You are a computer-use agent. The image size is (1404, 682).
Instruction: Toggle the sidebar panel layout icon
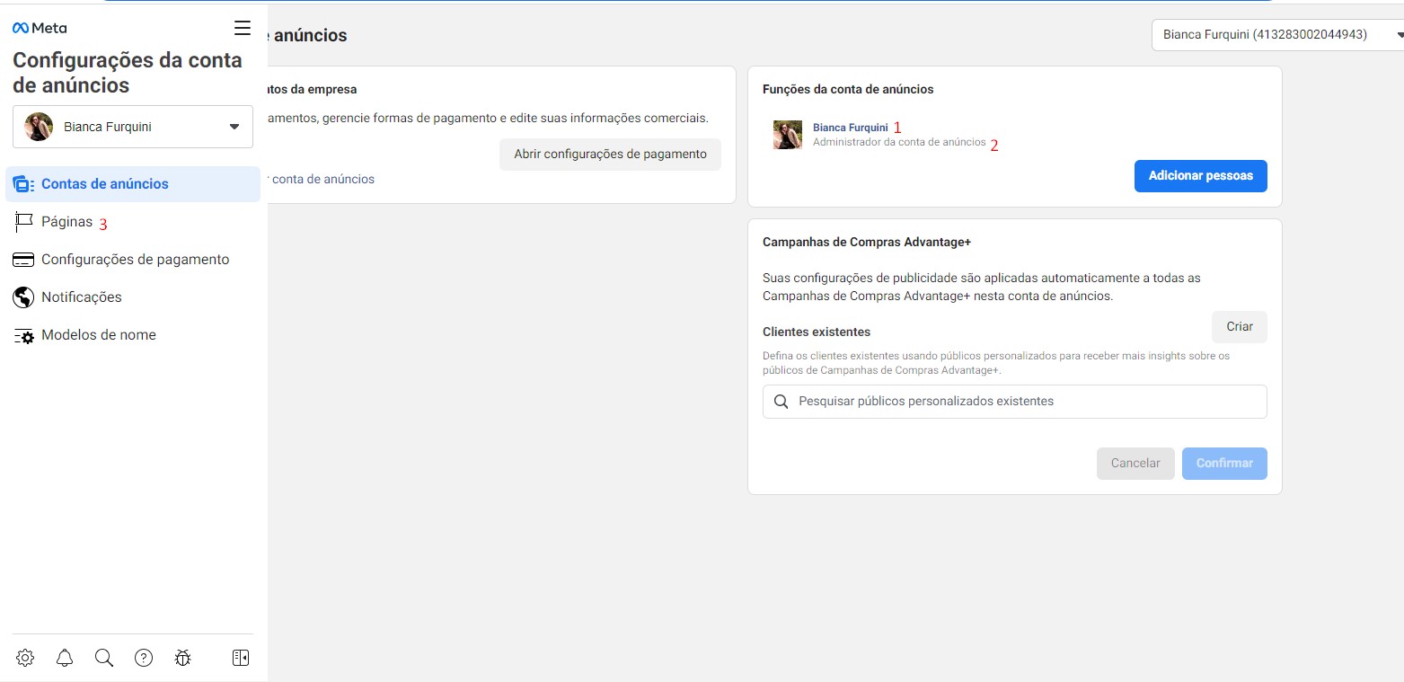[x=240, y=658]
